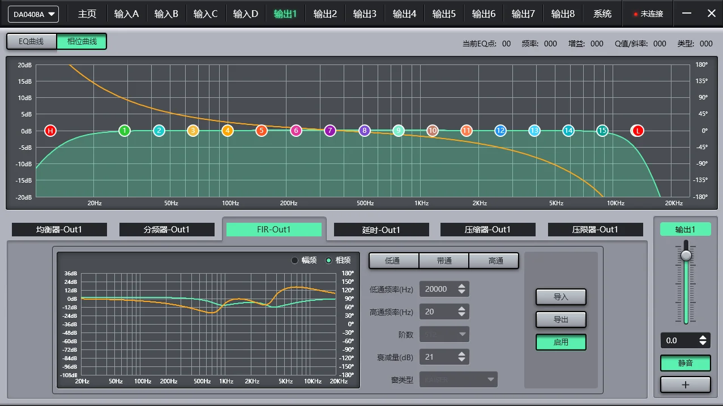Select EQ point 5 on the curve
This screenshot has width=723, height=406.
(x=261, y=131)
